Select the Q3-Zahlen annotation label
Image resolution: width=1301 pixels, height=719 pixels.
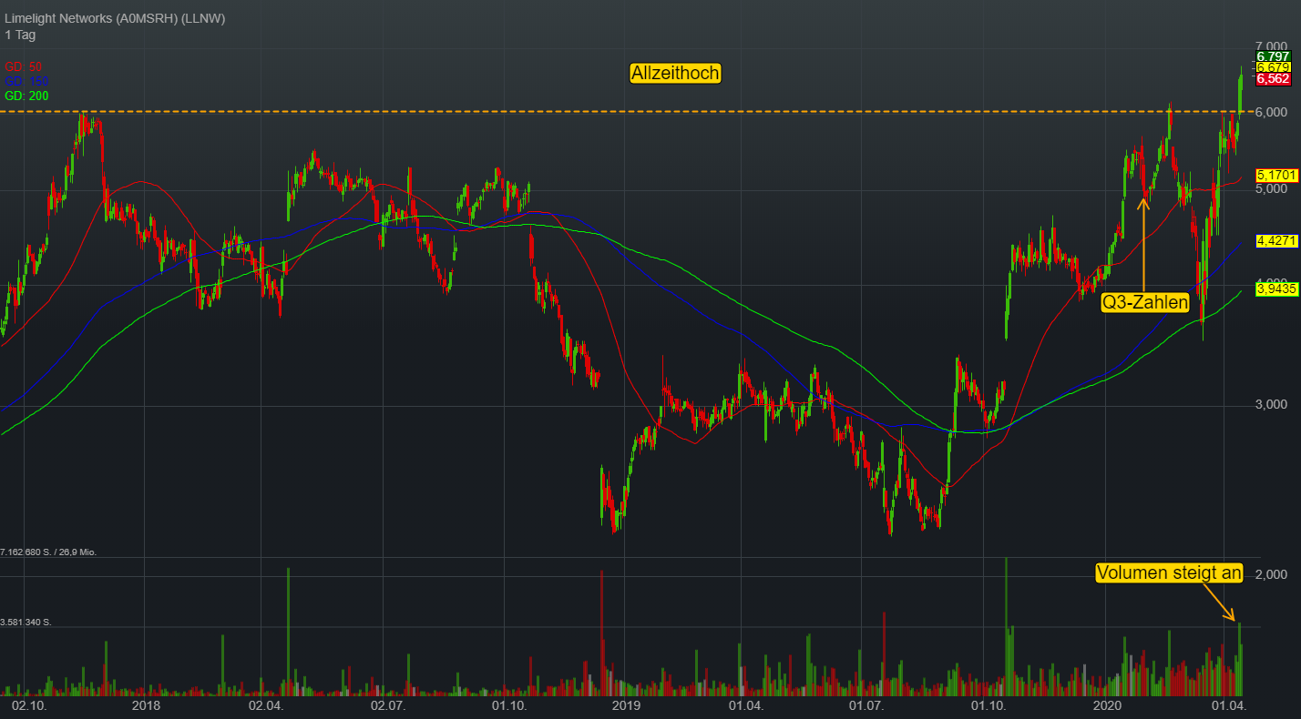pyautogui.click(x=1145, y=303)
